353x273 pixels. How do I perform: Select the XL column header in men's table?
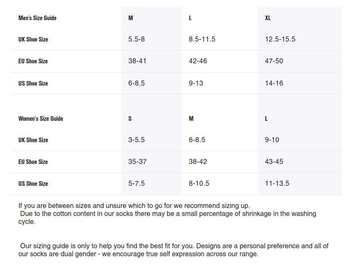tap(268, 18)
